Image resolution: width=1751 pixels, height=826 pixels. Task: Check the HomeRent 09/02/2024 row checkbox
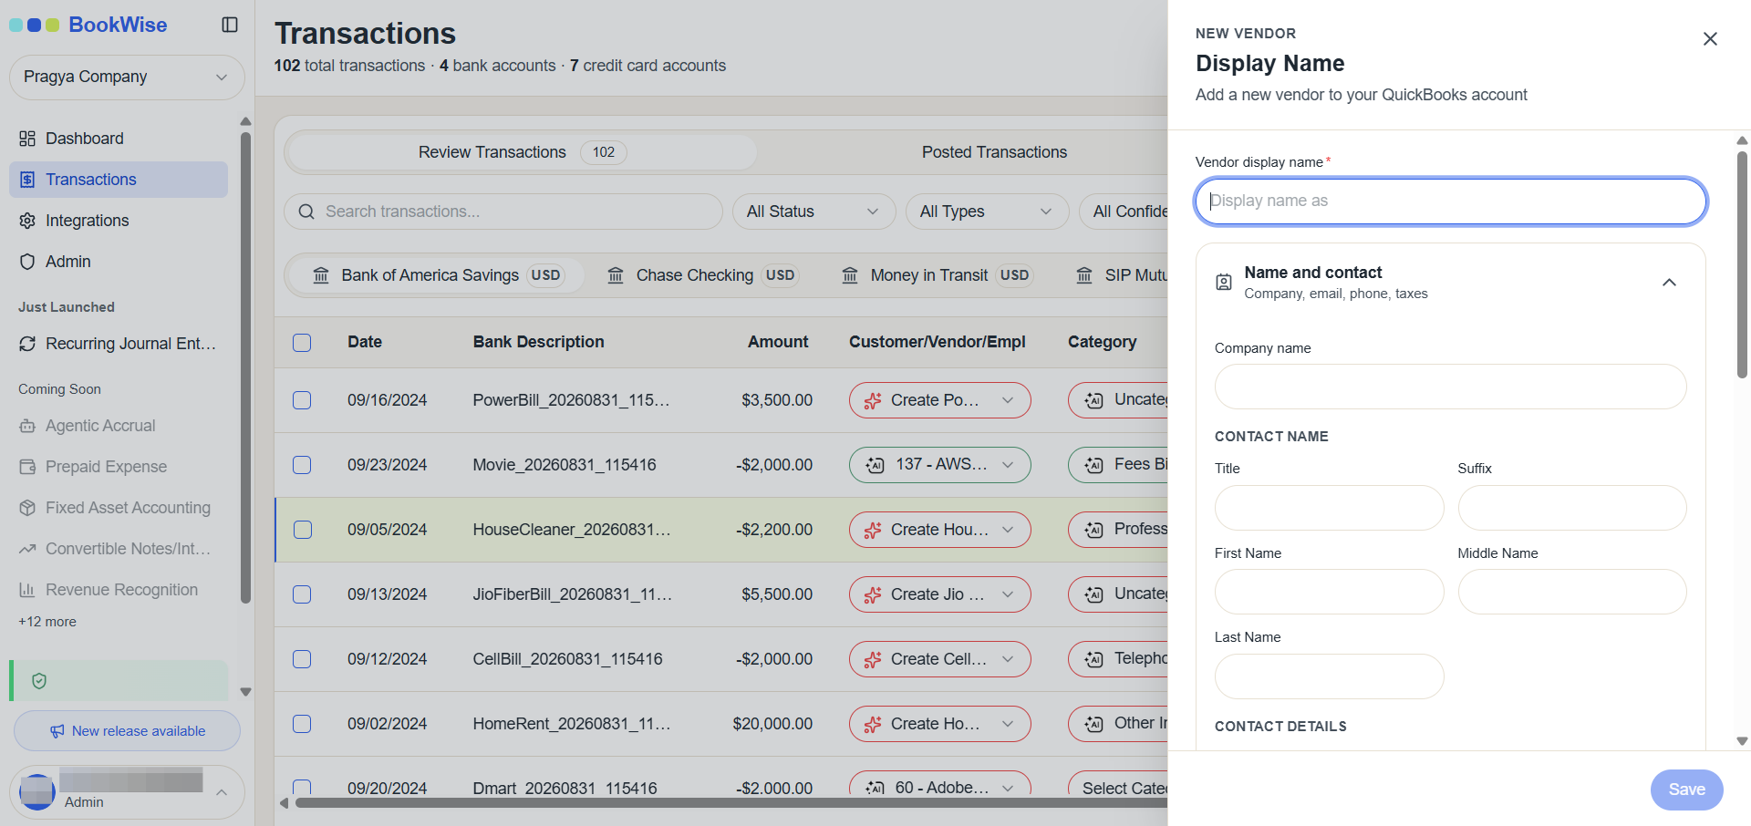[x=302, y=724]
